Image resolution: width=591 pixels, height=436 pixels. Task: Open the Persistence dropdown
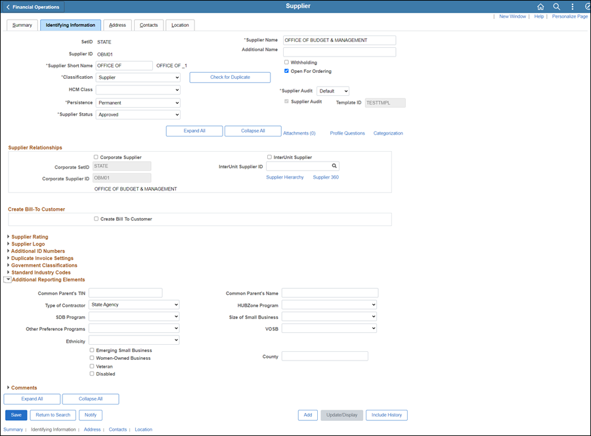pyautogui.click(x=138, y=102)
